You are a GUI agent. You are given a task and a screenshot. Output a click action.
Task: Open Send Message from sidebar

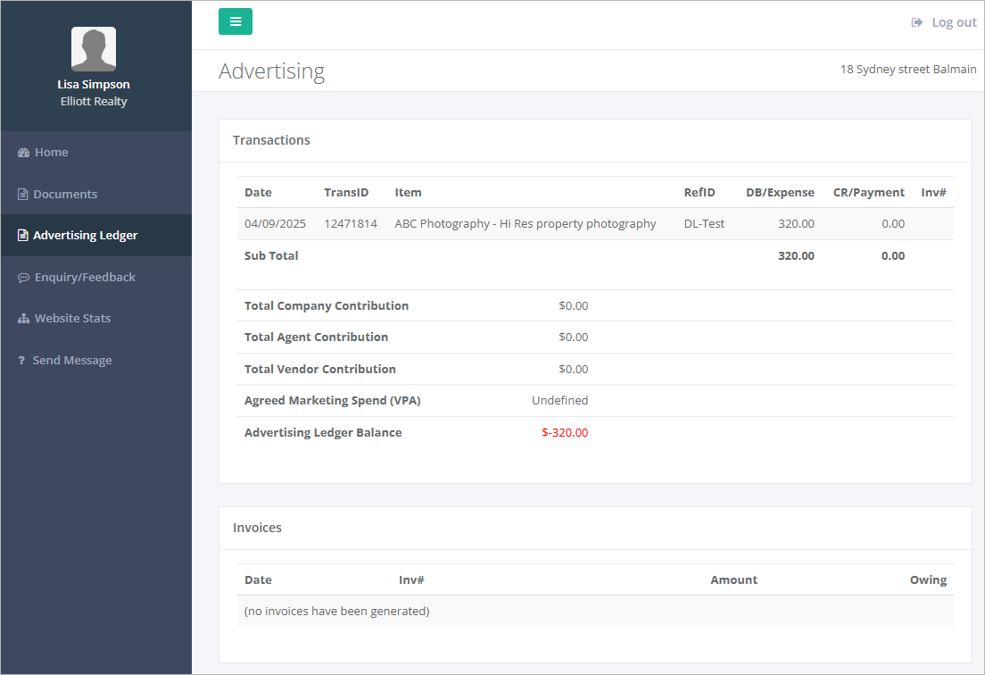pyautogui.click(x=71, y=360)
